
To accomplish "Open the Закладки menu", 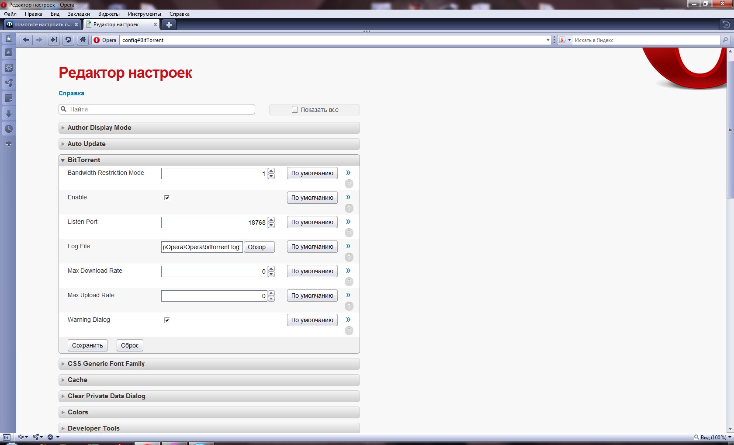I will pyautogui.click(x=79, y=14).
